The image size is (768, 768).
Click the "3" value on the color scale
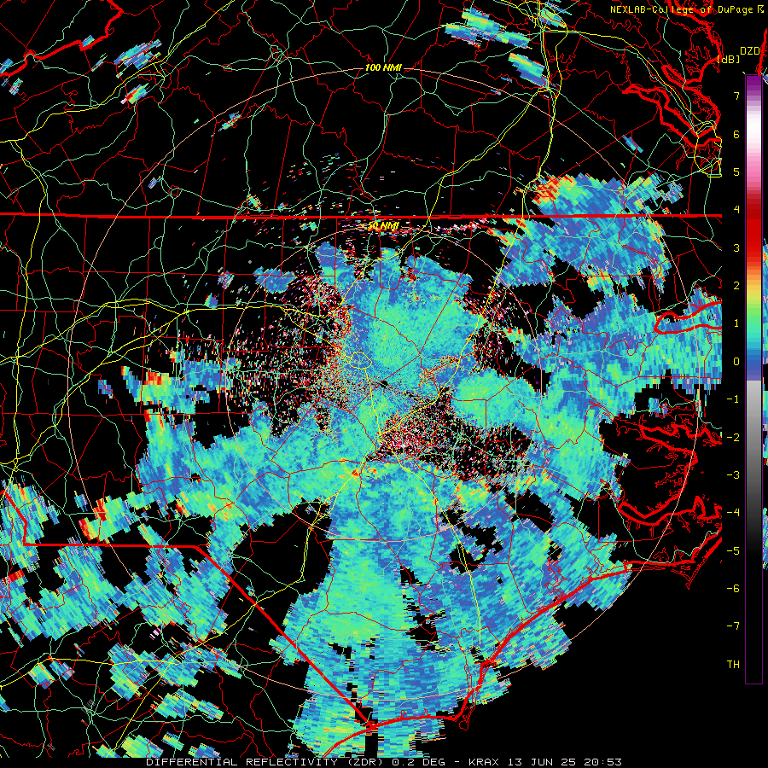tap(736, 247)
